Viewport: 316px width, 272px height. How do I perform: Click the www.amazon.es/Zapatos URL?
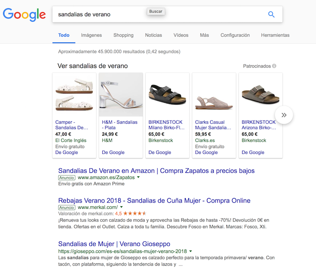click(x=106, y=178)
